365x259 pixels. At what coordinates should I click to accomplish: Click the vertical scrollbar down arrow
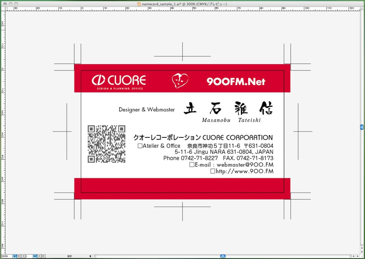coord(362,252)
